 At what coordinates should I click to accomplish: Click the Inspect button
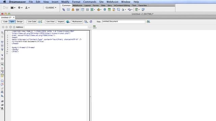(x=61, y=22)
